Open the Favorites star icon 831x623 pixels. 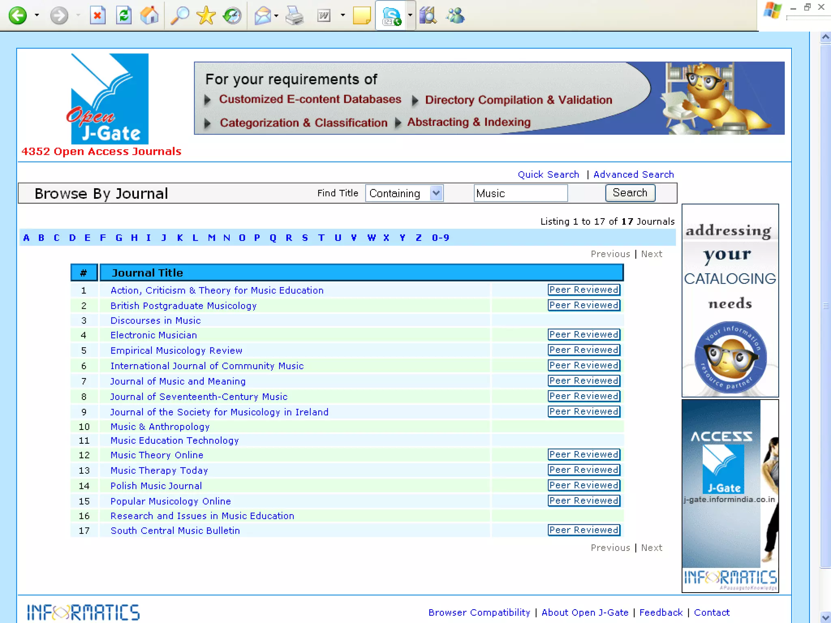[206, 16]
